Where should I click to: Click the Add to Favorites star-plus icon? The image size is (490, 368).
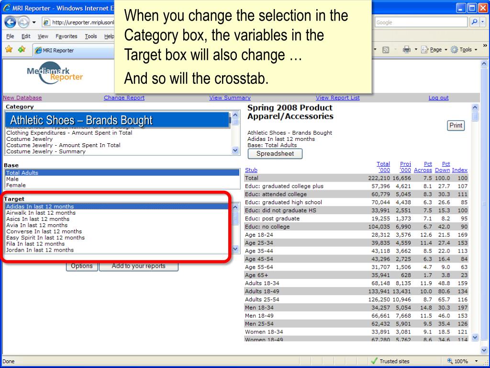(x=22, y=49)
